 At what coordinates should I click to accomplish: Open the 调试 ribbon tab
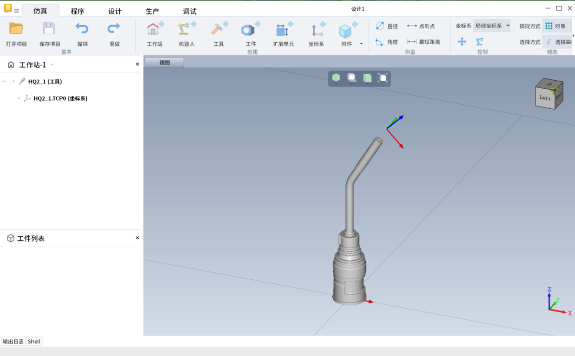click(189, 11)
